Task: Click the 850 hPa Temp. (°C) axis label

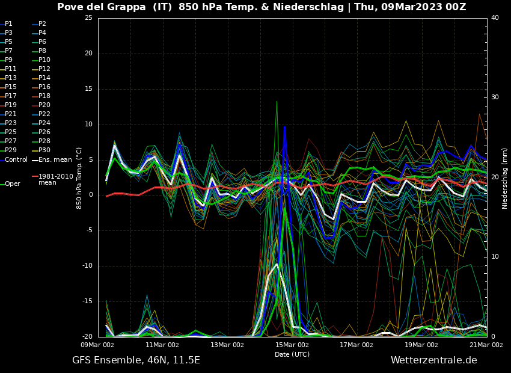Action: 79,178
